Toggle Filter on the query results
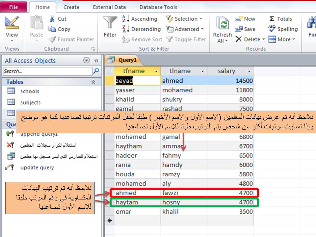This screenshot has height=237, width=316. pos(186,39)
